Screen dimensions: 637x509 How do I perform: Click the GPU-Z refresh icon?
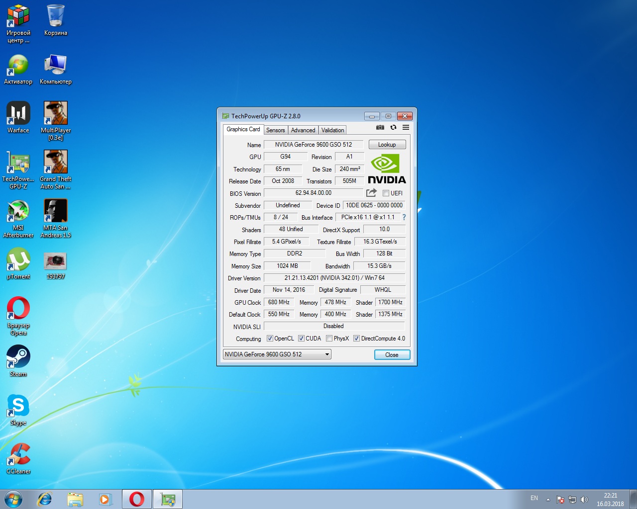click(x=393, y=128)
